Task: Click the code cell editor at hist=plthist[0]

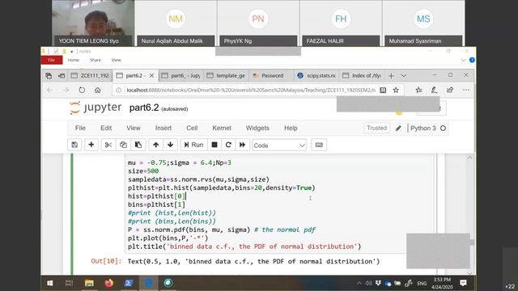Action: coord(157,196)
